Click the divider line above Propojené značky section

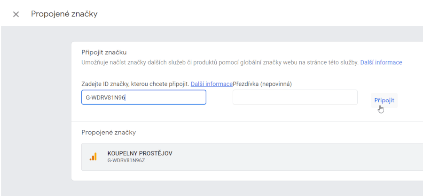(x=247, y=121)
